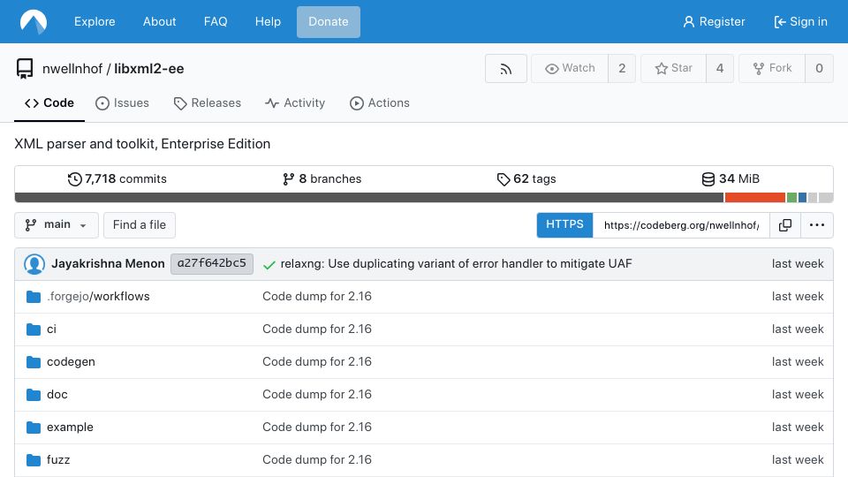Click the fuzz folder icon
The height and width of the screenshot is (477, 848).
(x=34, y=460)
